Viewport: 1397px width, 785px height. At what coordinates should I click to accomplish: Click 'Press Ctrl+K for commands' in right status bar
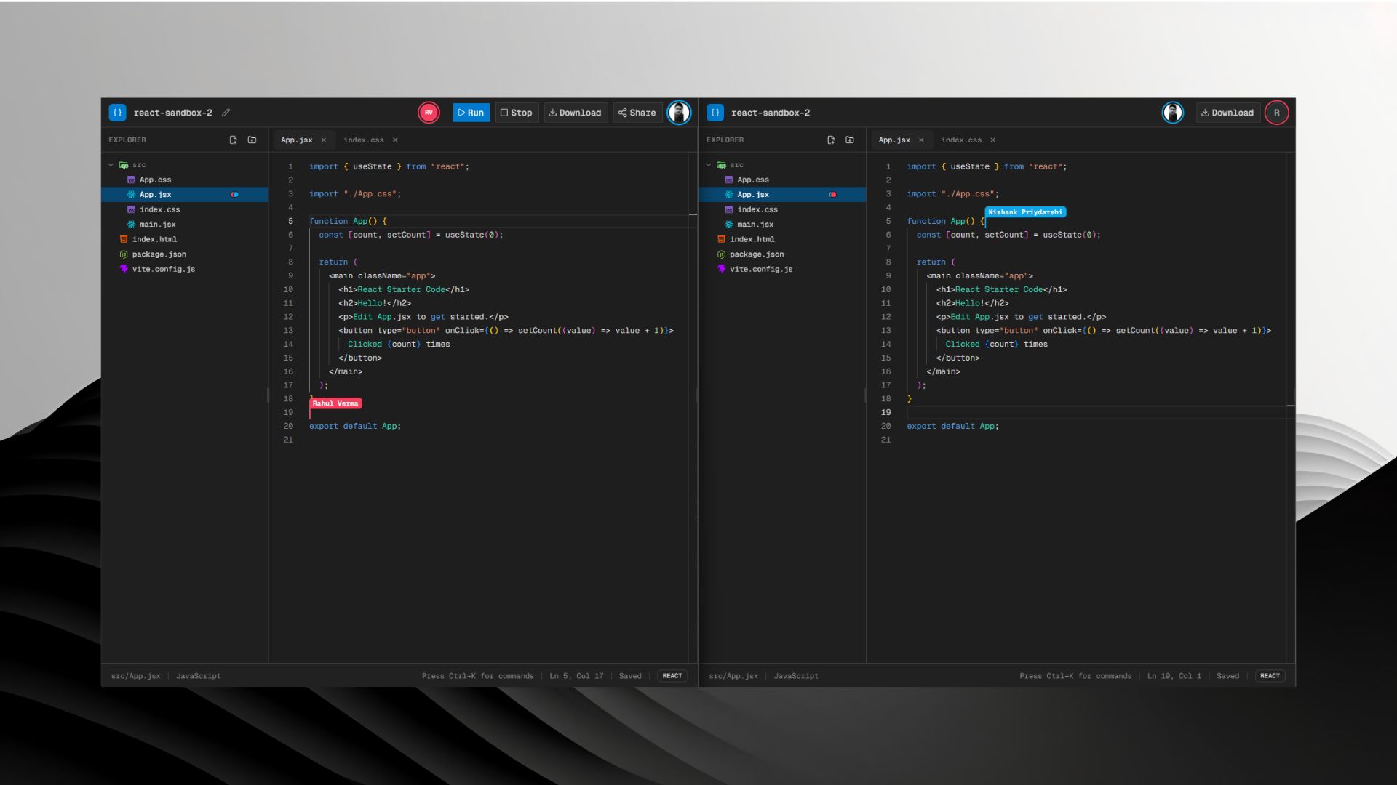(1075, 676)
